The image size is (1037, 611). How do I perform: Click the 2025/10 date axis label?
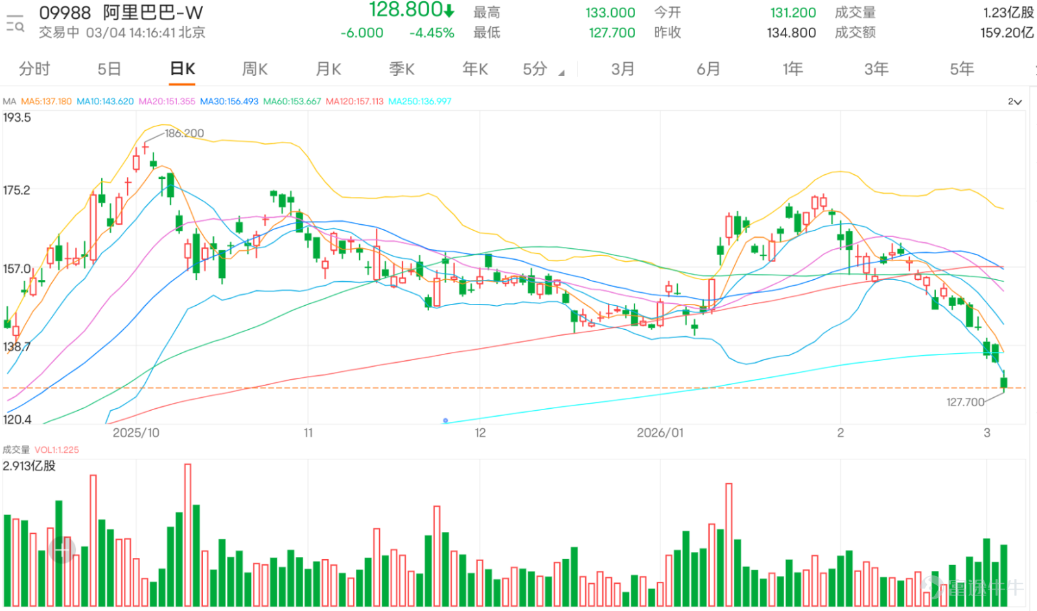click(x=135, y=433)
